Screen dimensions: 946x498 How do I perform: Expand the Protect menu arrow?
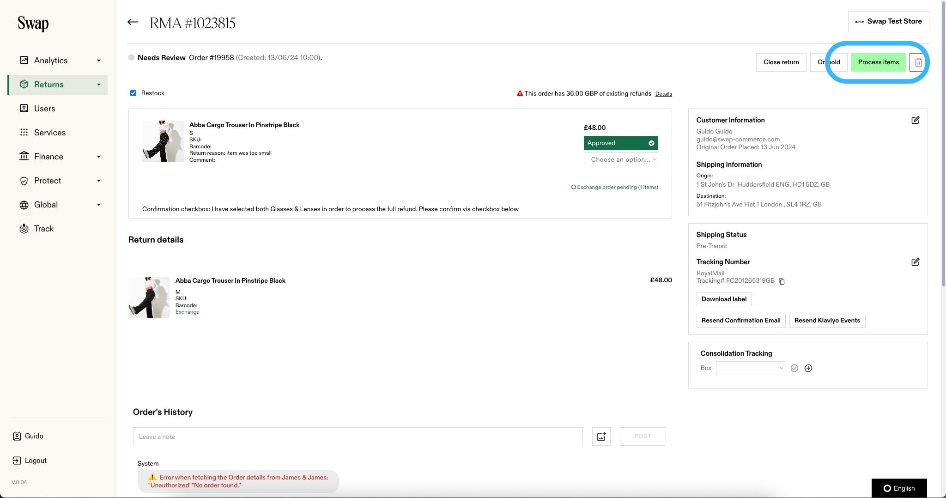[98, 181]
